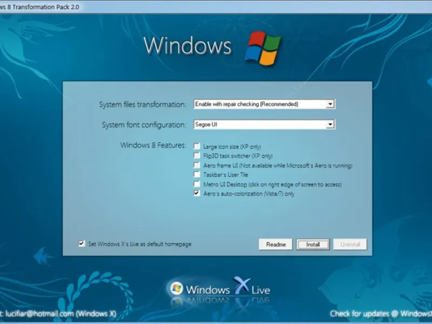The width and height of the screenshot is (432, 324).
Task: Click the System font configuration label
Action: tap(144, 125)
